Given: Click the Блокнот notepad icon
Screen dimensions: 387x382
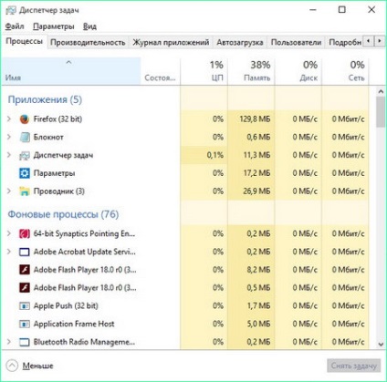Looking at the screenshot, I should (x=25, y=137).
